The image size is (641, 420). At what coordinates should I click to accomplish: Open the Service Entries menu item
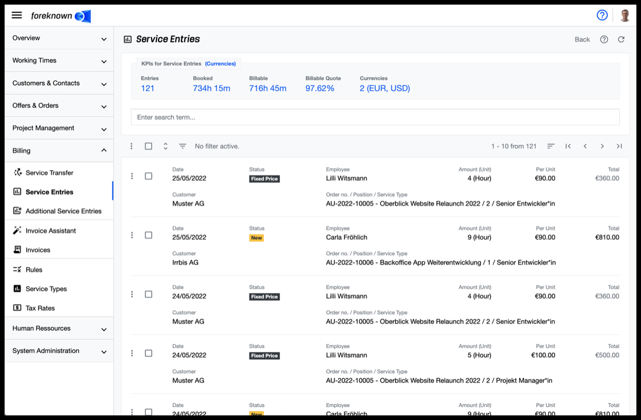pos(59,192)
